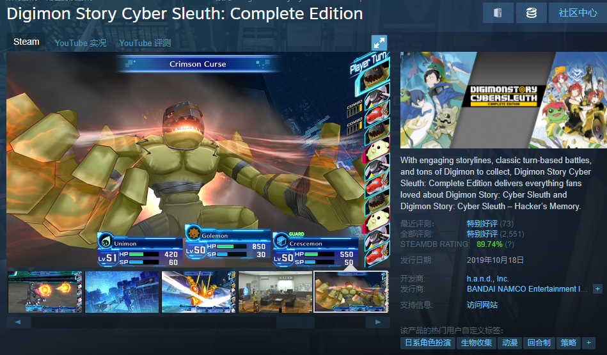
Task: Expand publisher list with plus button
Action: point(597,289)
